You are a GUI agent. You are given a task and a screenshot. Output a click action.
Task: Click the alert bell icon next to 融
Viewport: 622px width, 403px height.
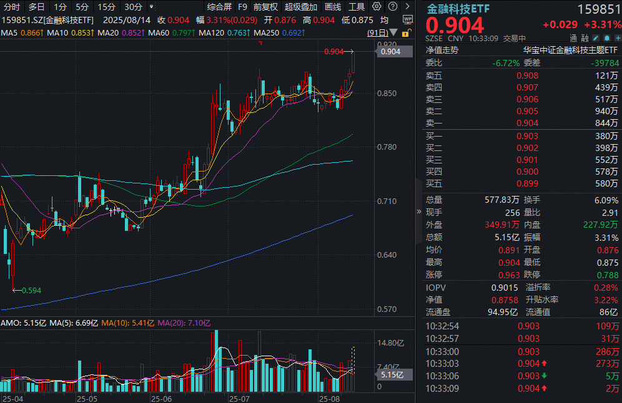(607, 38)
